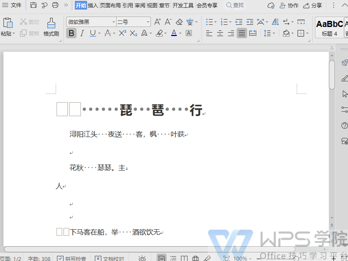Align paragraph right

click(231, 33)
